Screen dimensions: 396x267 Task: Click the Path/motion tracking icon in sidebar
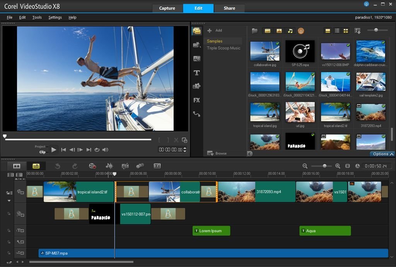click(x=197, y=114)
